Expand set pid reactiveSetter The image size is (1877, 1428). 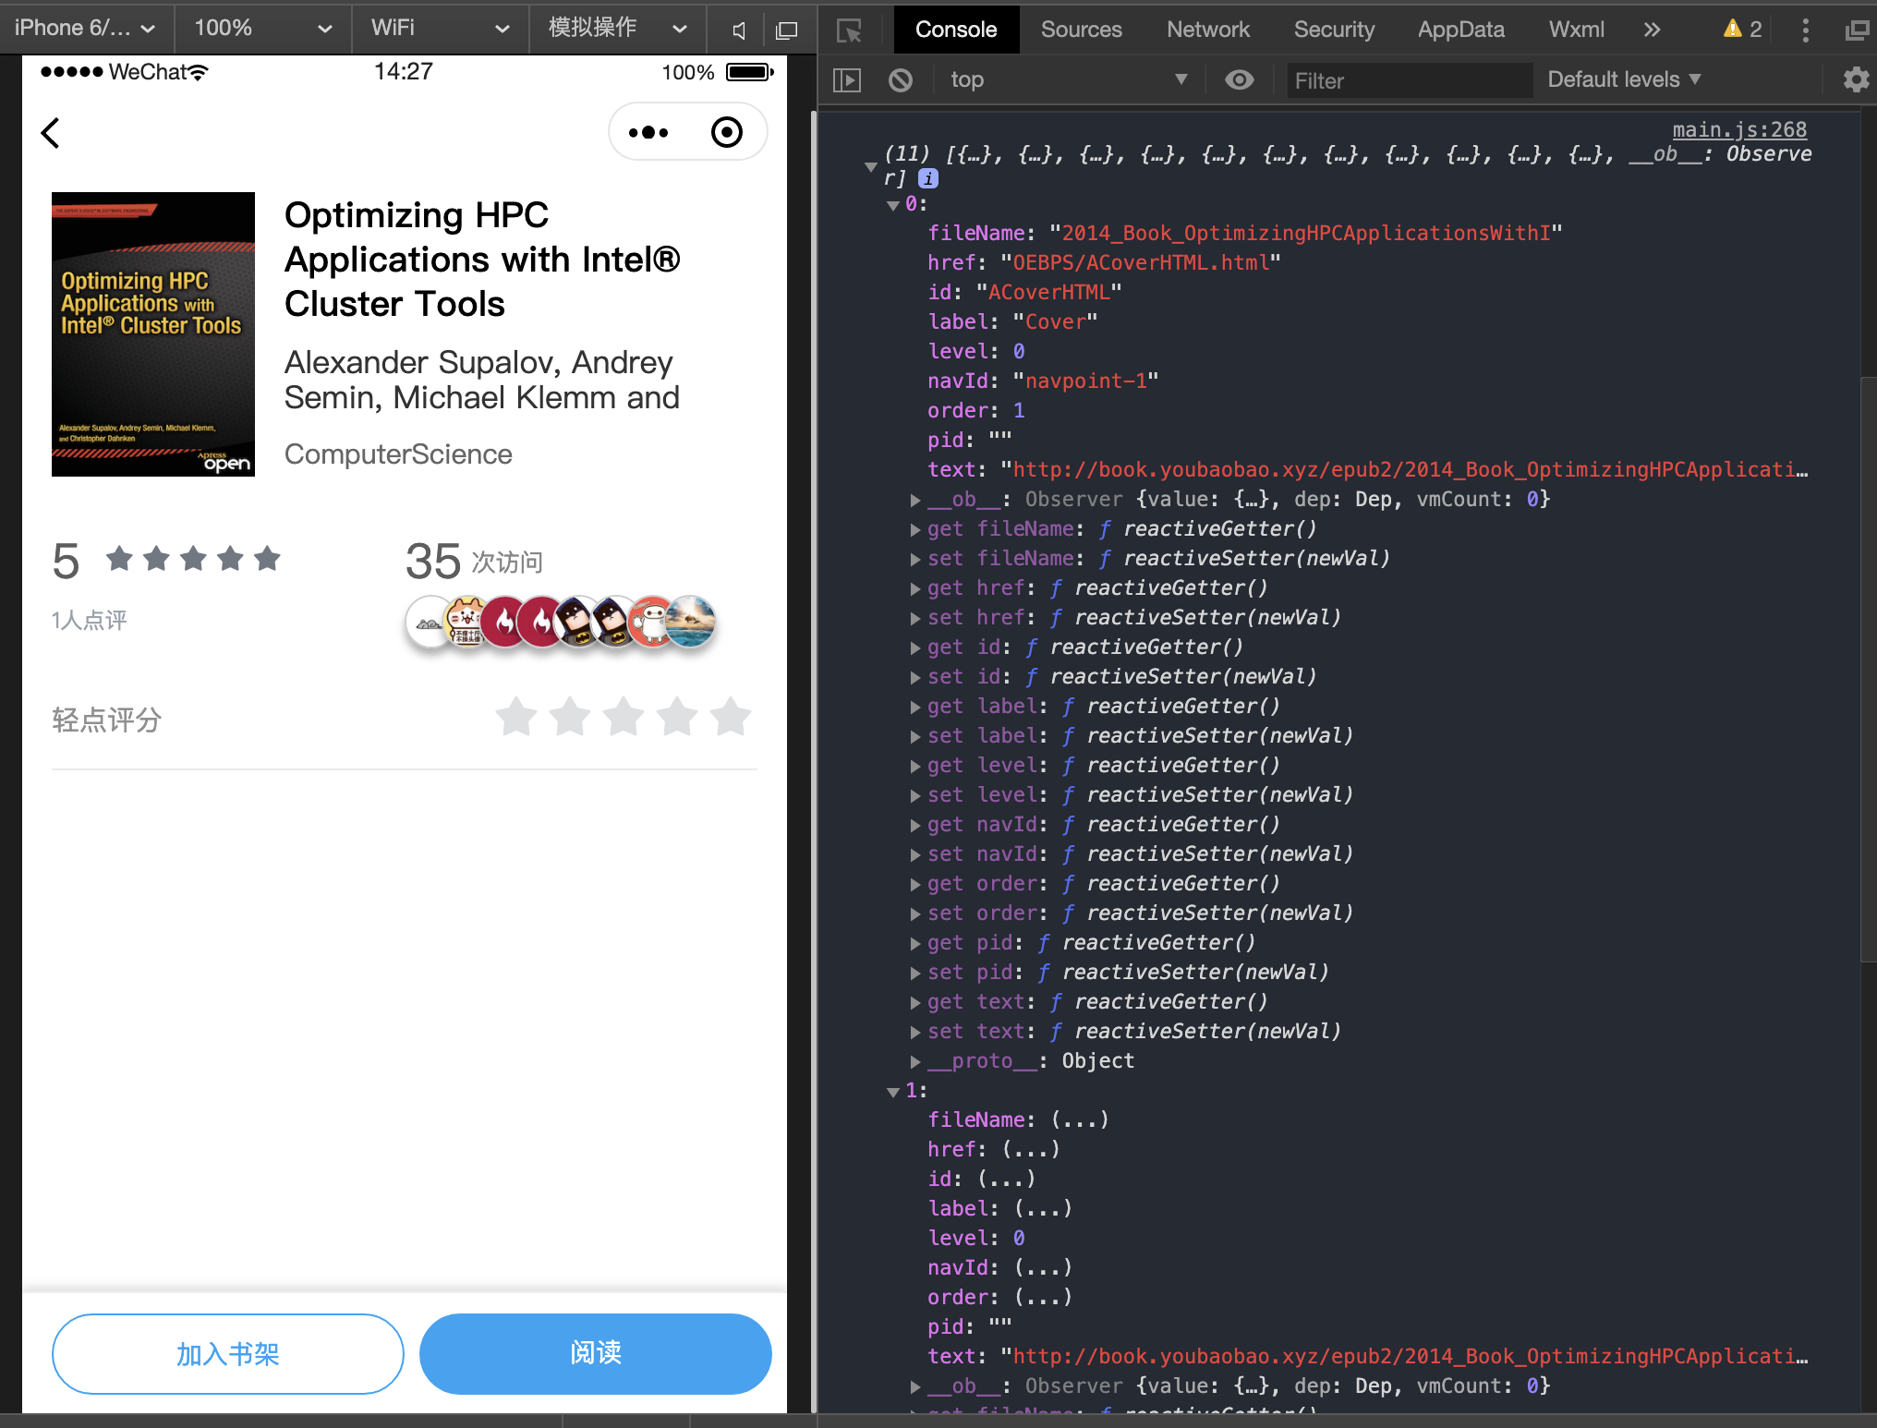[915, 974]
